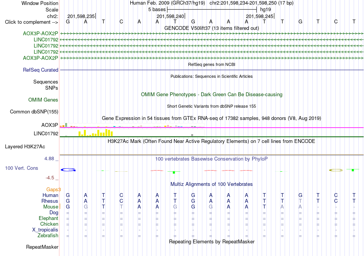
Task: Click the SNPs label under Sequences
Action: (52, 88)
